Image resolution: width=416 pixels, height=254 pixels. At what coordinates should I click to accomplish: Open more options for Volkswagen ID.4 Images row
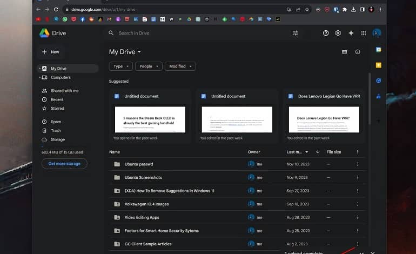click(x=358, y=204)
